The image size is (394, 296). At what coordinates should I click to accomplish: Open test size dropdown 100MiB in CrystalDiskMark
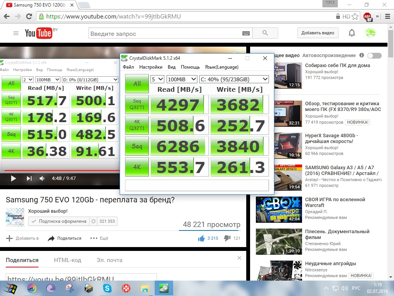[x=182, y=79]
